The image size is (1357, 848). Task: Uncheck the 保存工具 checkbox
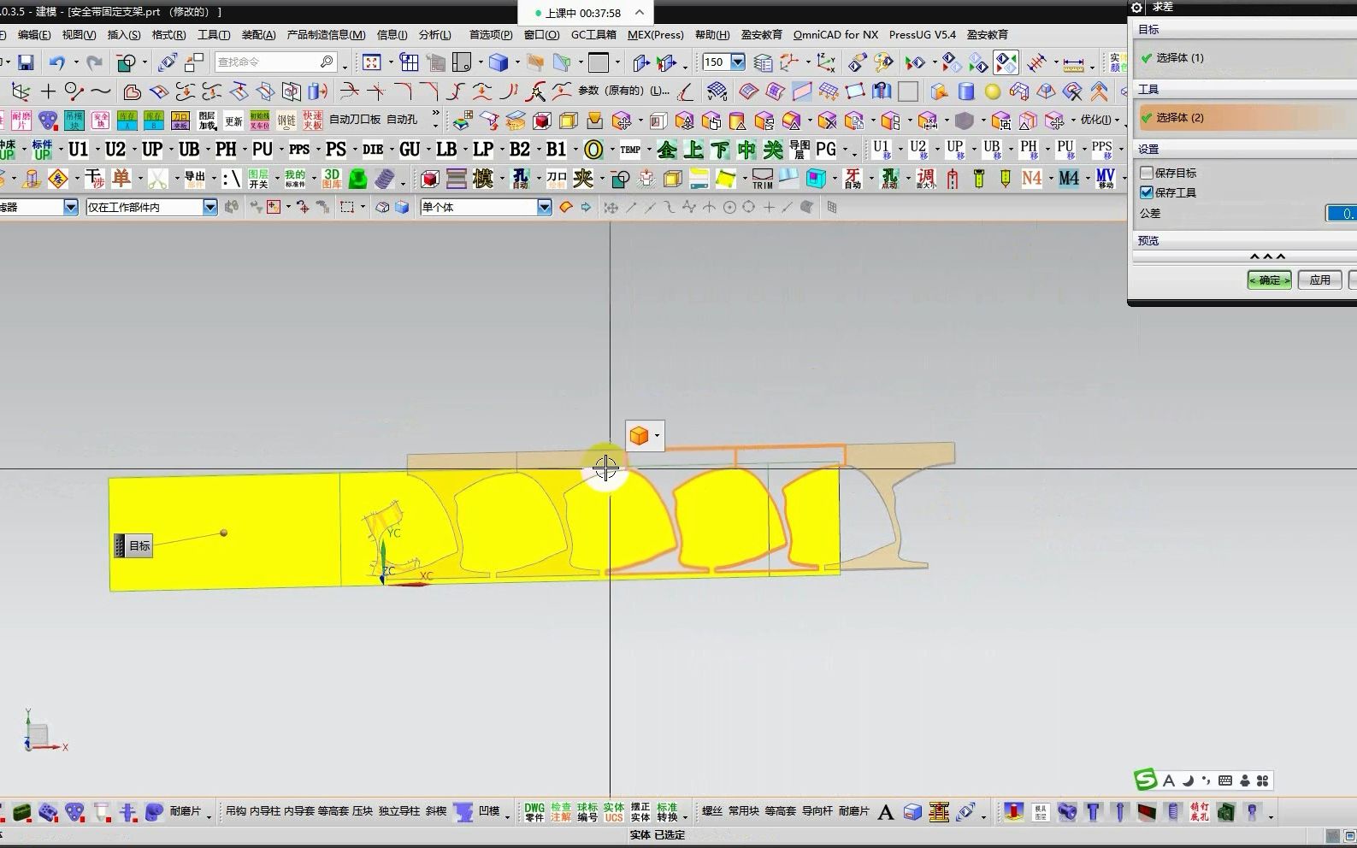click(1148, 192)
